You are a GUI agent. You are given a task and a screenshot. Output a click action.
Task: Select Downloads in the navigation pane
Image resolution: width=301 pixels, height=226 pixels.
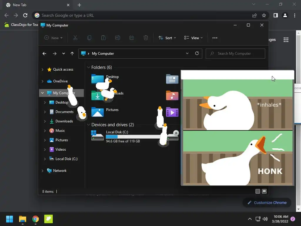(64, 121)
